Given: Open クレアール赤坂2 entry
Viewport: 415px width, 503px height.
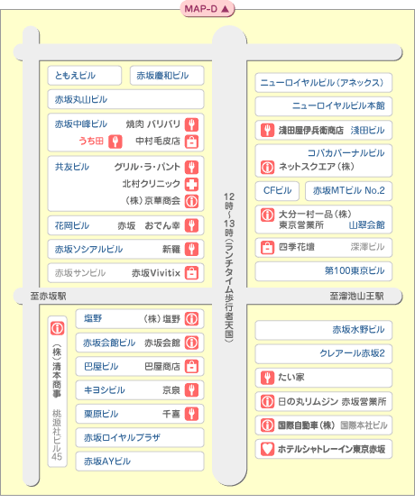Looking at the screenshot, I should tap(324, 353).
